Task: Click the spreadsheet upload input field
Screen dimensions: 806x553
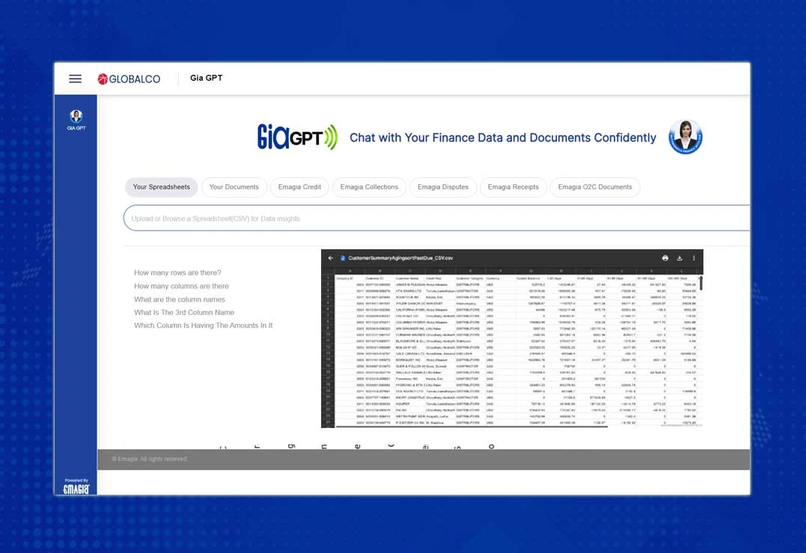Action: [436, 219]
